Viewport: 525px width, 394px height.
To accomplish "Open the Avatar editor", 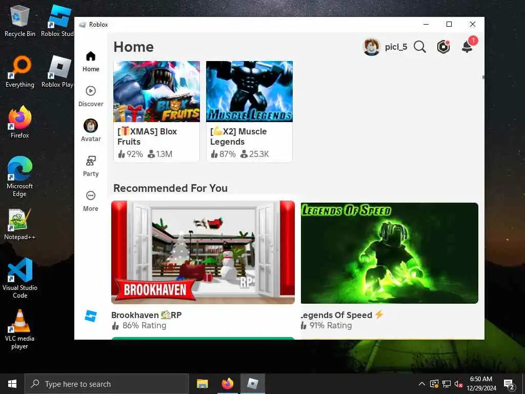I will tap(91, 131).
